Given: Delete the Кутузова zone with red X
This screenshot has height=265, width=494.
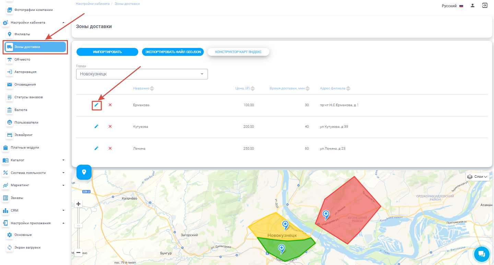Looking at the screenshot, I should (110, 127).
